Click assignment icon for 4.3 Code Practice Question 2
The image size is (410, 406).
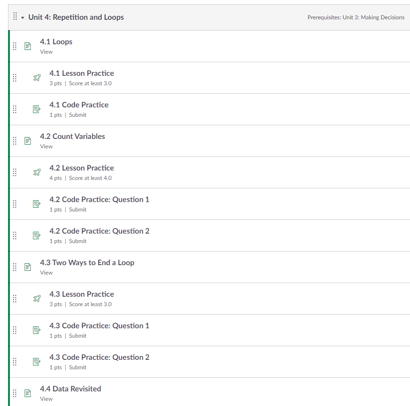tap(37, 362)
